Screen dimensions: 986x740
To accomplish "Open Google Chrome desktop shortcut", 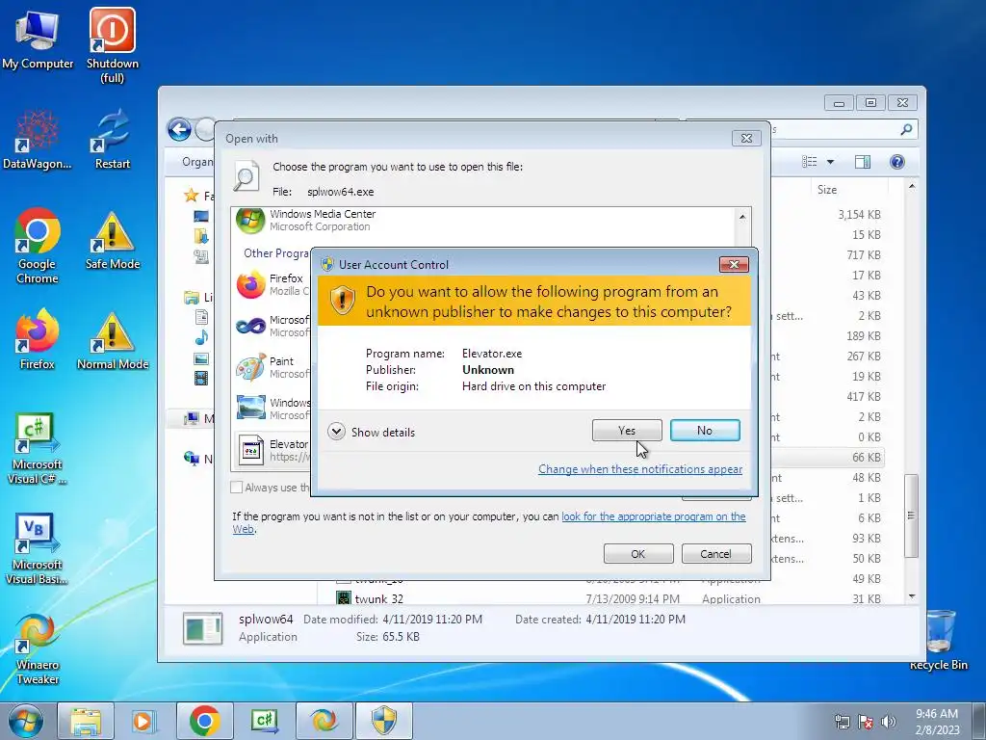I will coord(38,247).
